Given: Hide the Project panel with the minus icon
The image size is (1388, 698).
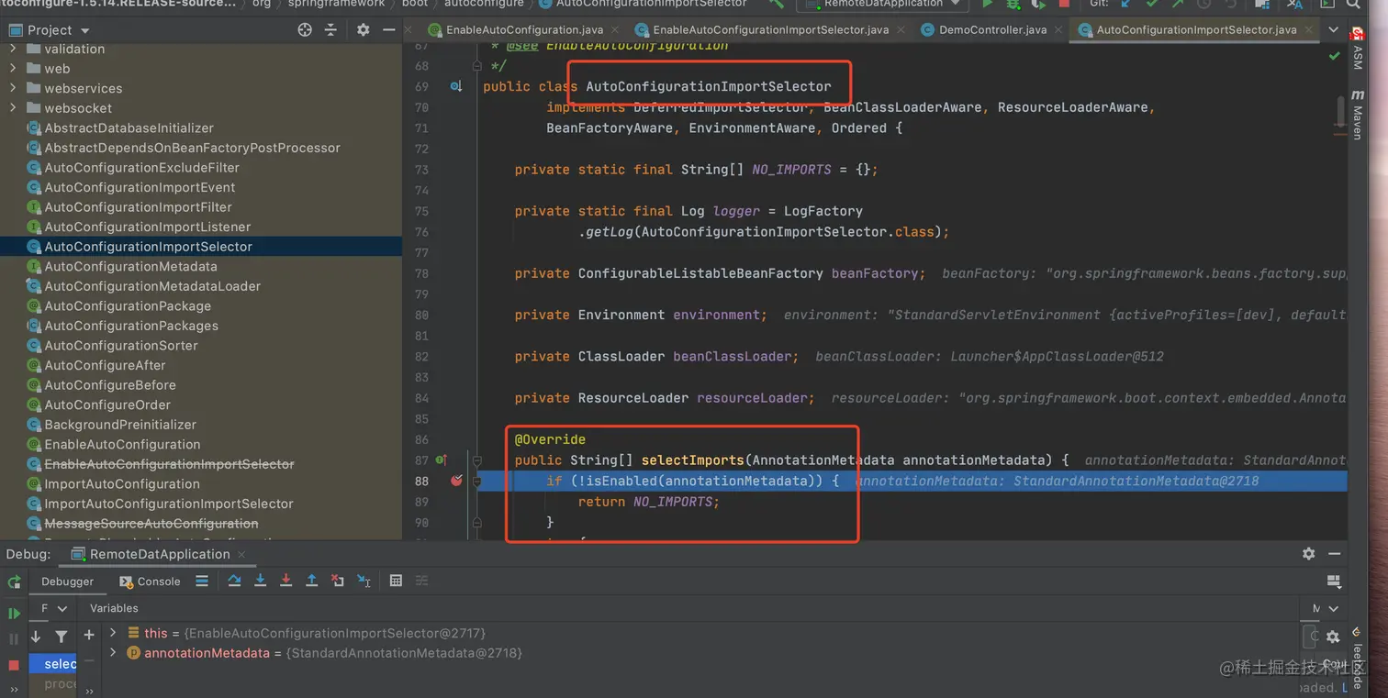Looking at the screenshot, I should coord(388,29).
